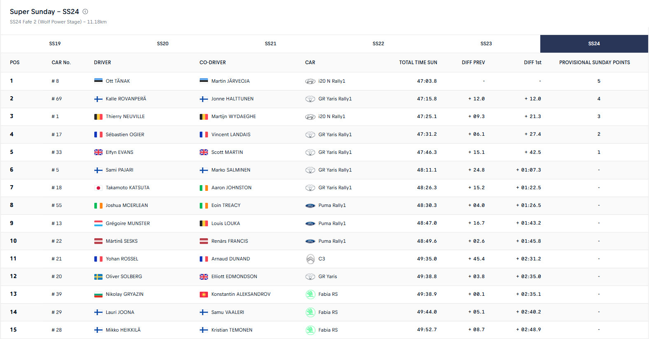Click the CO-DRIVER column header

pyautogui.click(x=212, y=63)
